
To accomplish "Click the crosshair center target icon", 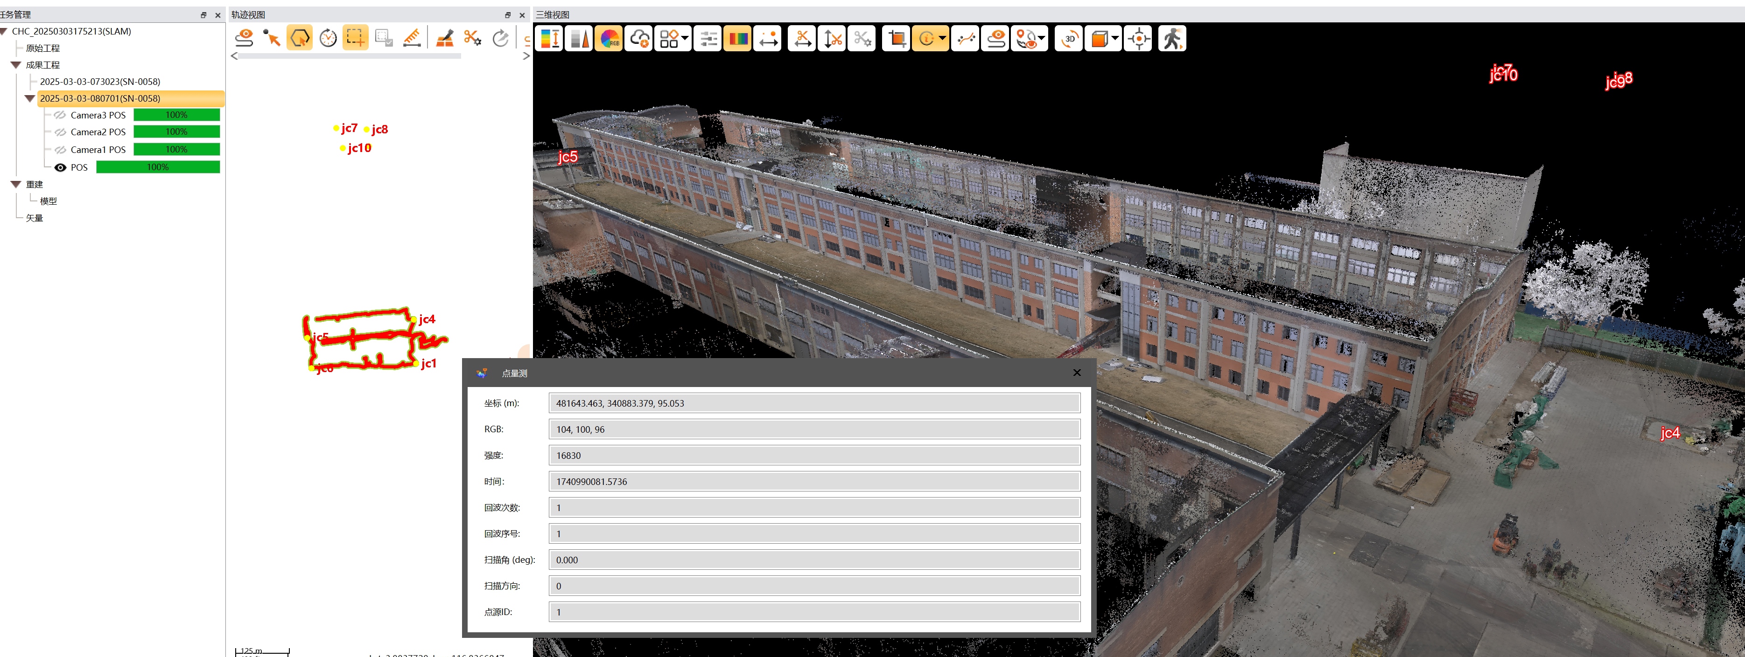I will [1138, 39].
